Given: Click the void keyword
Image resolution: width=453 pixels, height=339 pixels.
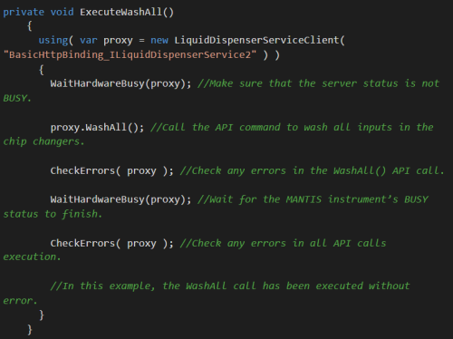Looking at the screenshot, I should (x=62, y=12).
